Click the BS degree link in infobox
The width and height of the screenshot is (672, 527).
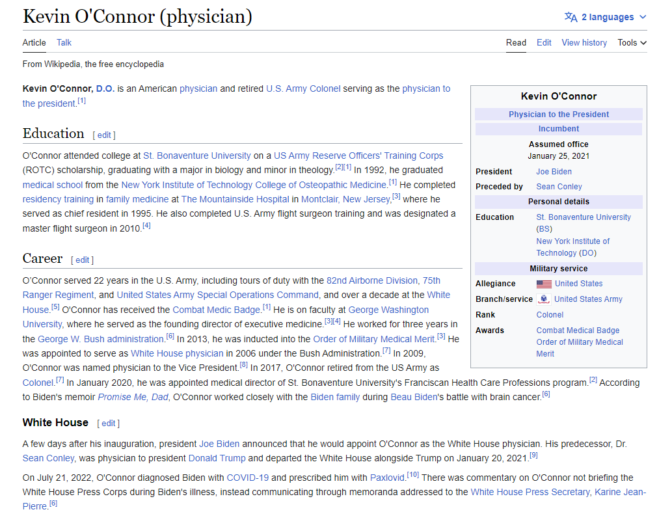pyautogui.click(x=544, y=229)
